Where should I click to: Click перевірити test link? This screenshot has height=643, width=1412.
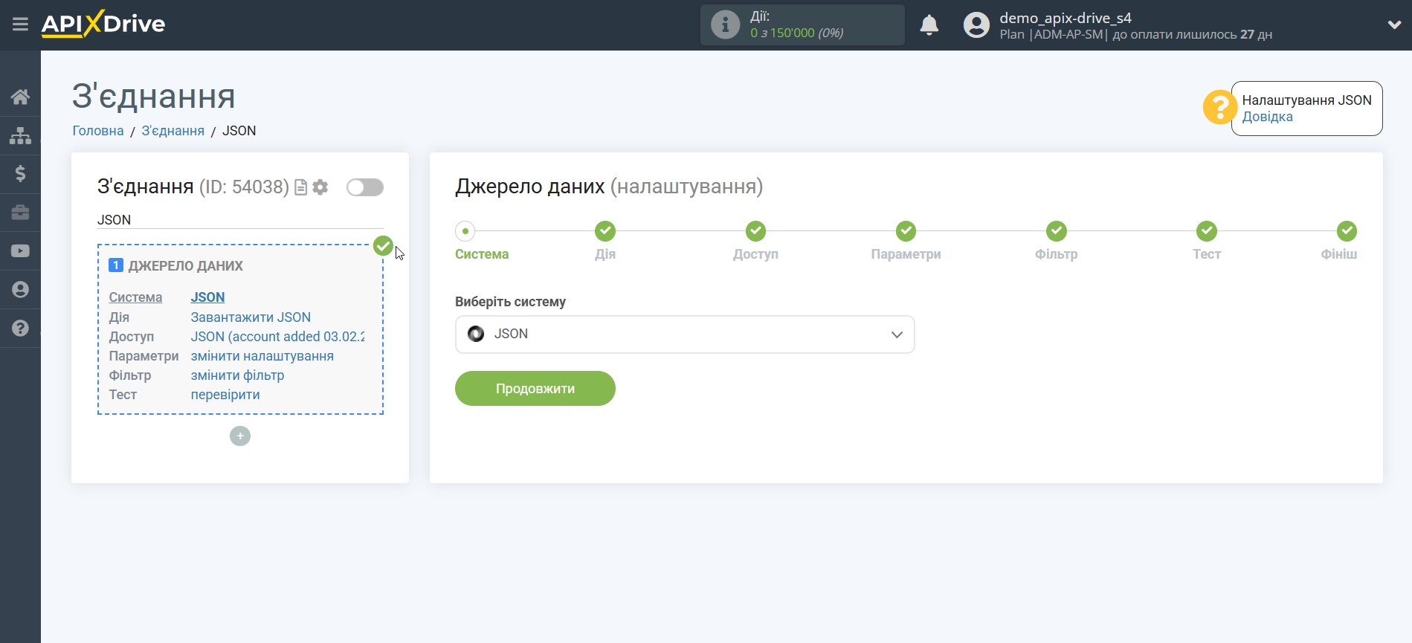225,395
